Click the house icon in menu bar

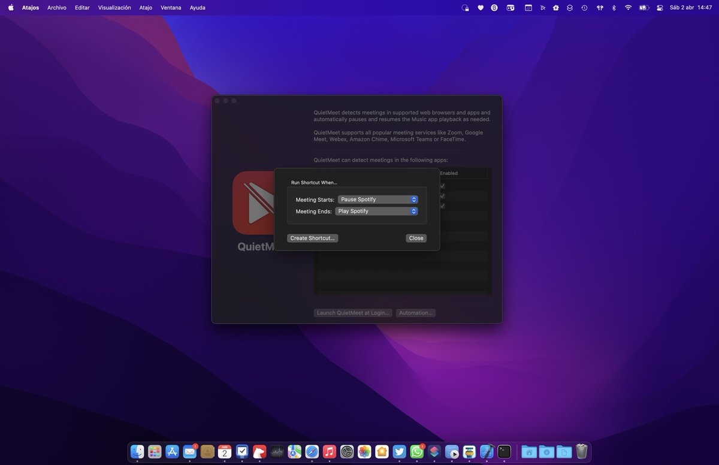click(x=555, y=8)
